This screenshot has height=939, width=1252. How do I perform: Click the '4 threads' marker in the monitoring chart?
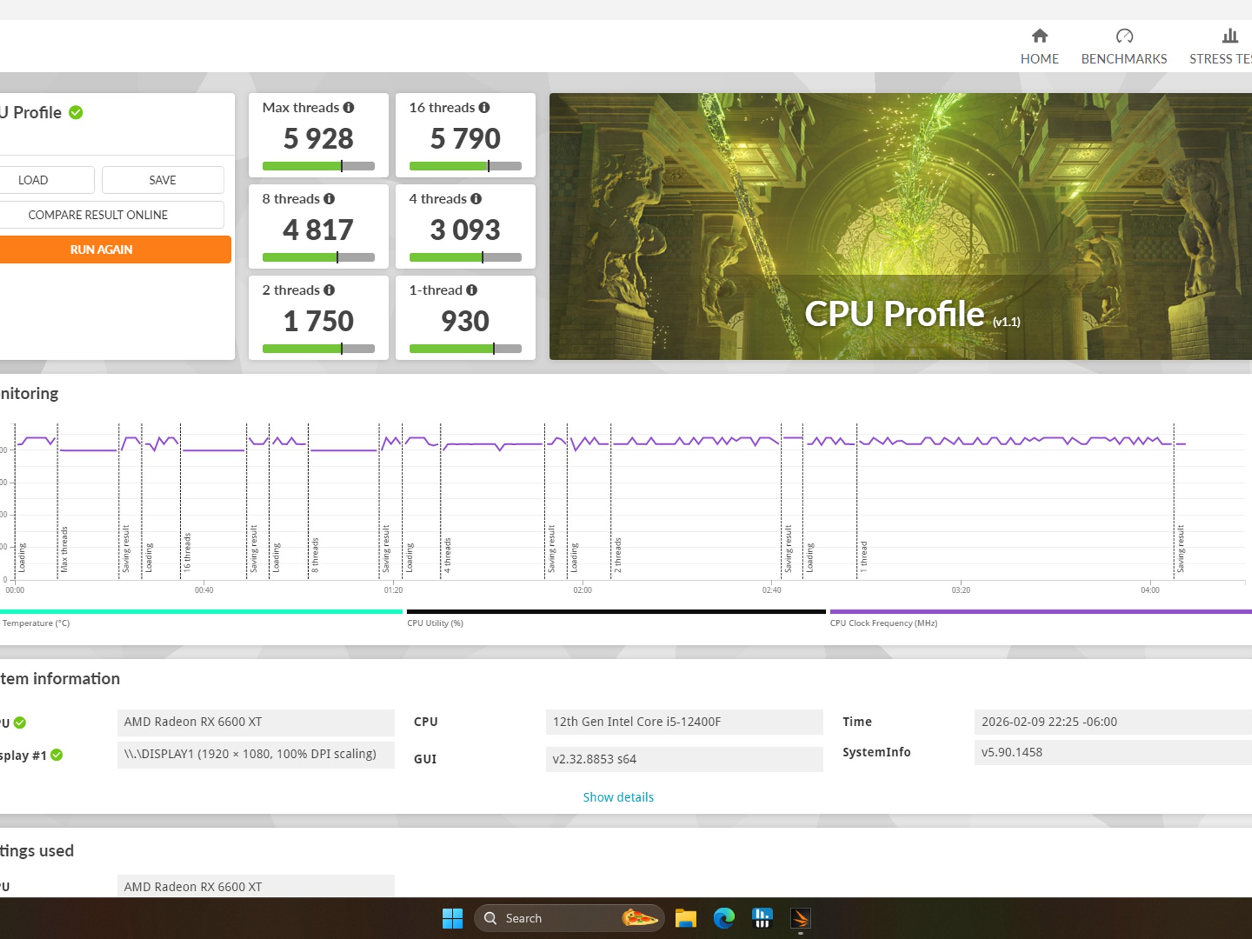(x=447, y=555)
